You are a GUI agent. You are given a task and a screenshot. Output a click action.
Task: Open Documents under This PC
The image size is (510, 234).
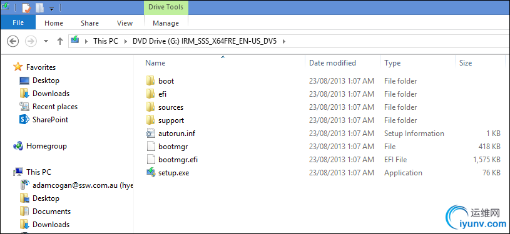51,212
